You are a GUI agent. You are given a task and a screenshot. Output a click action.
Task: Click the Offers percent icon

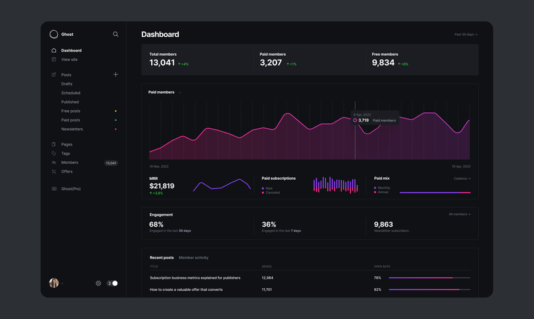(54, 172)
